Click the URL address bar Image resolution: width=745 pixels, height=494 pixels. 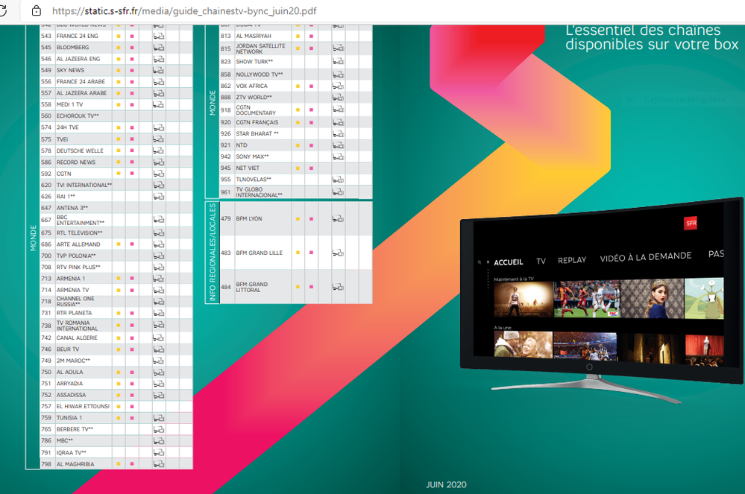[298, 11]
